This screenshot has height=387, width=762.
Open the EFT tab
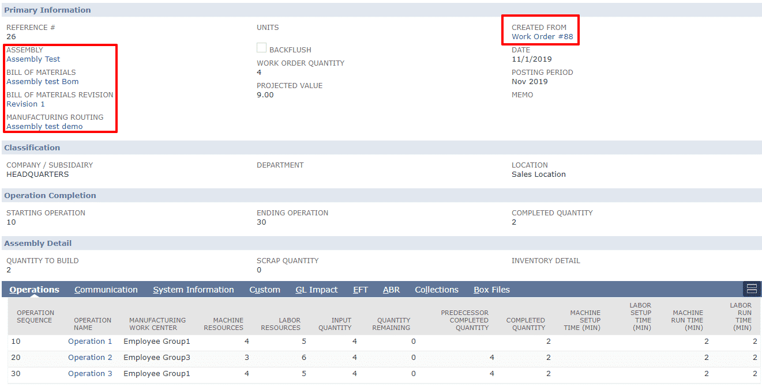[361, 290]
